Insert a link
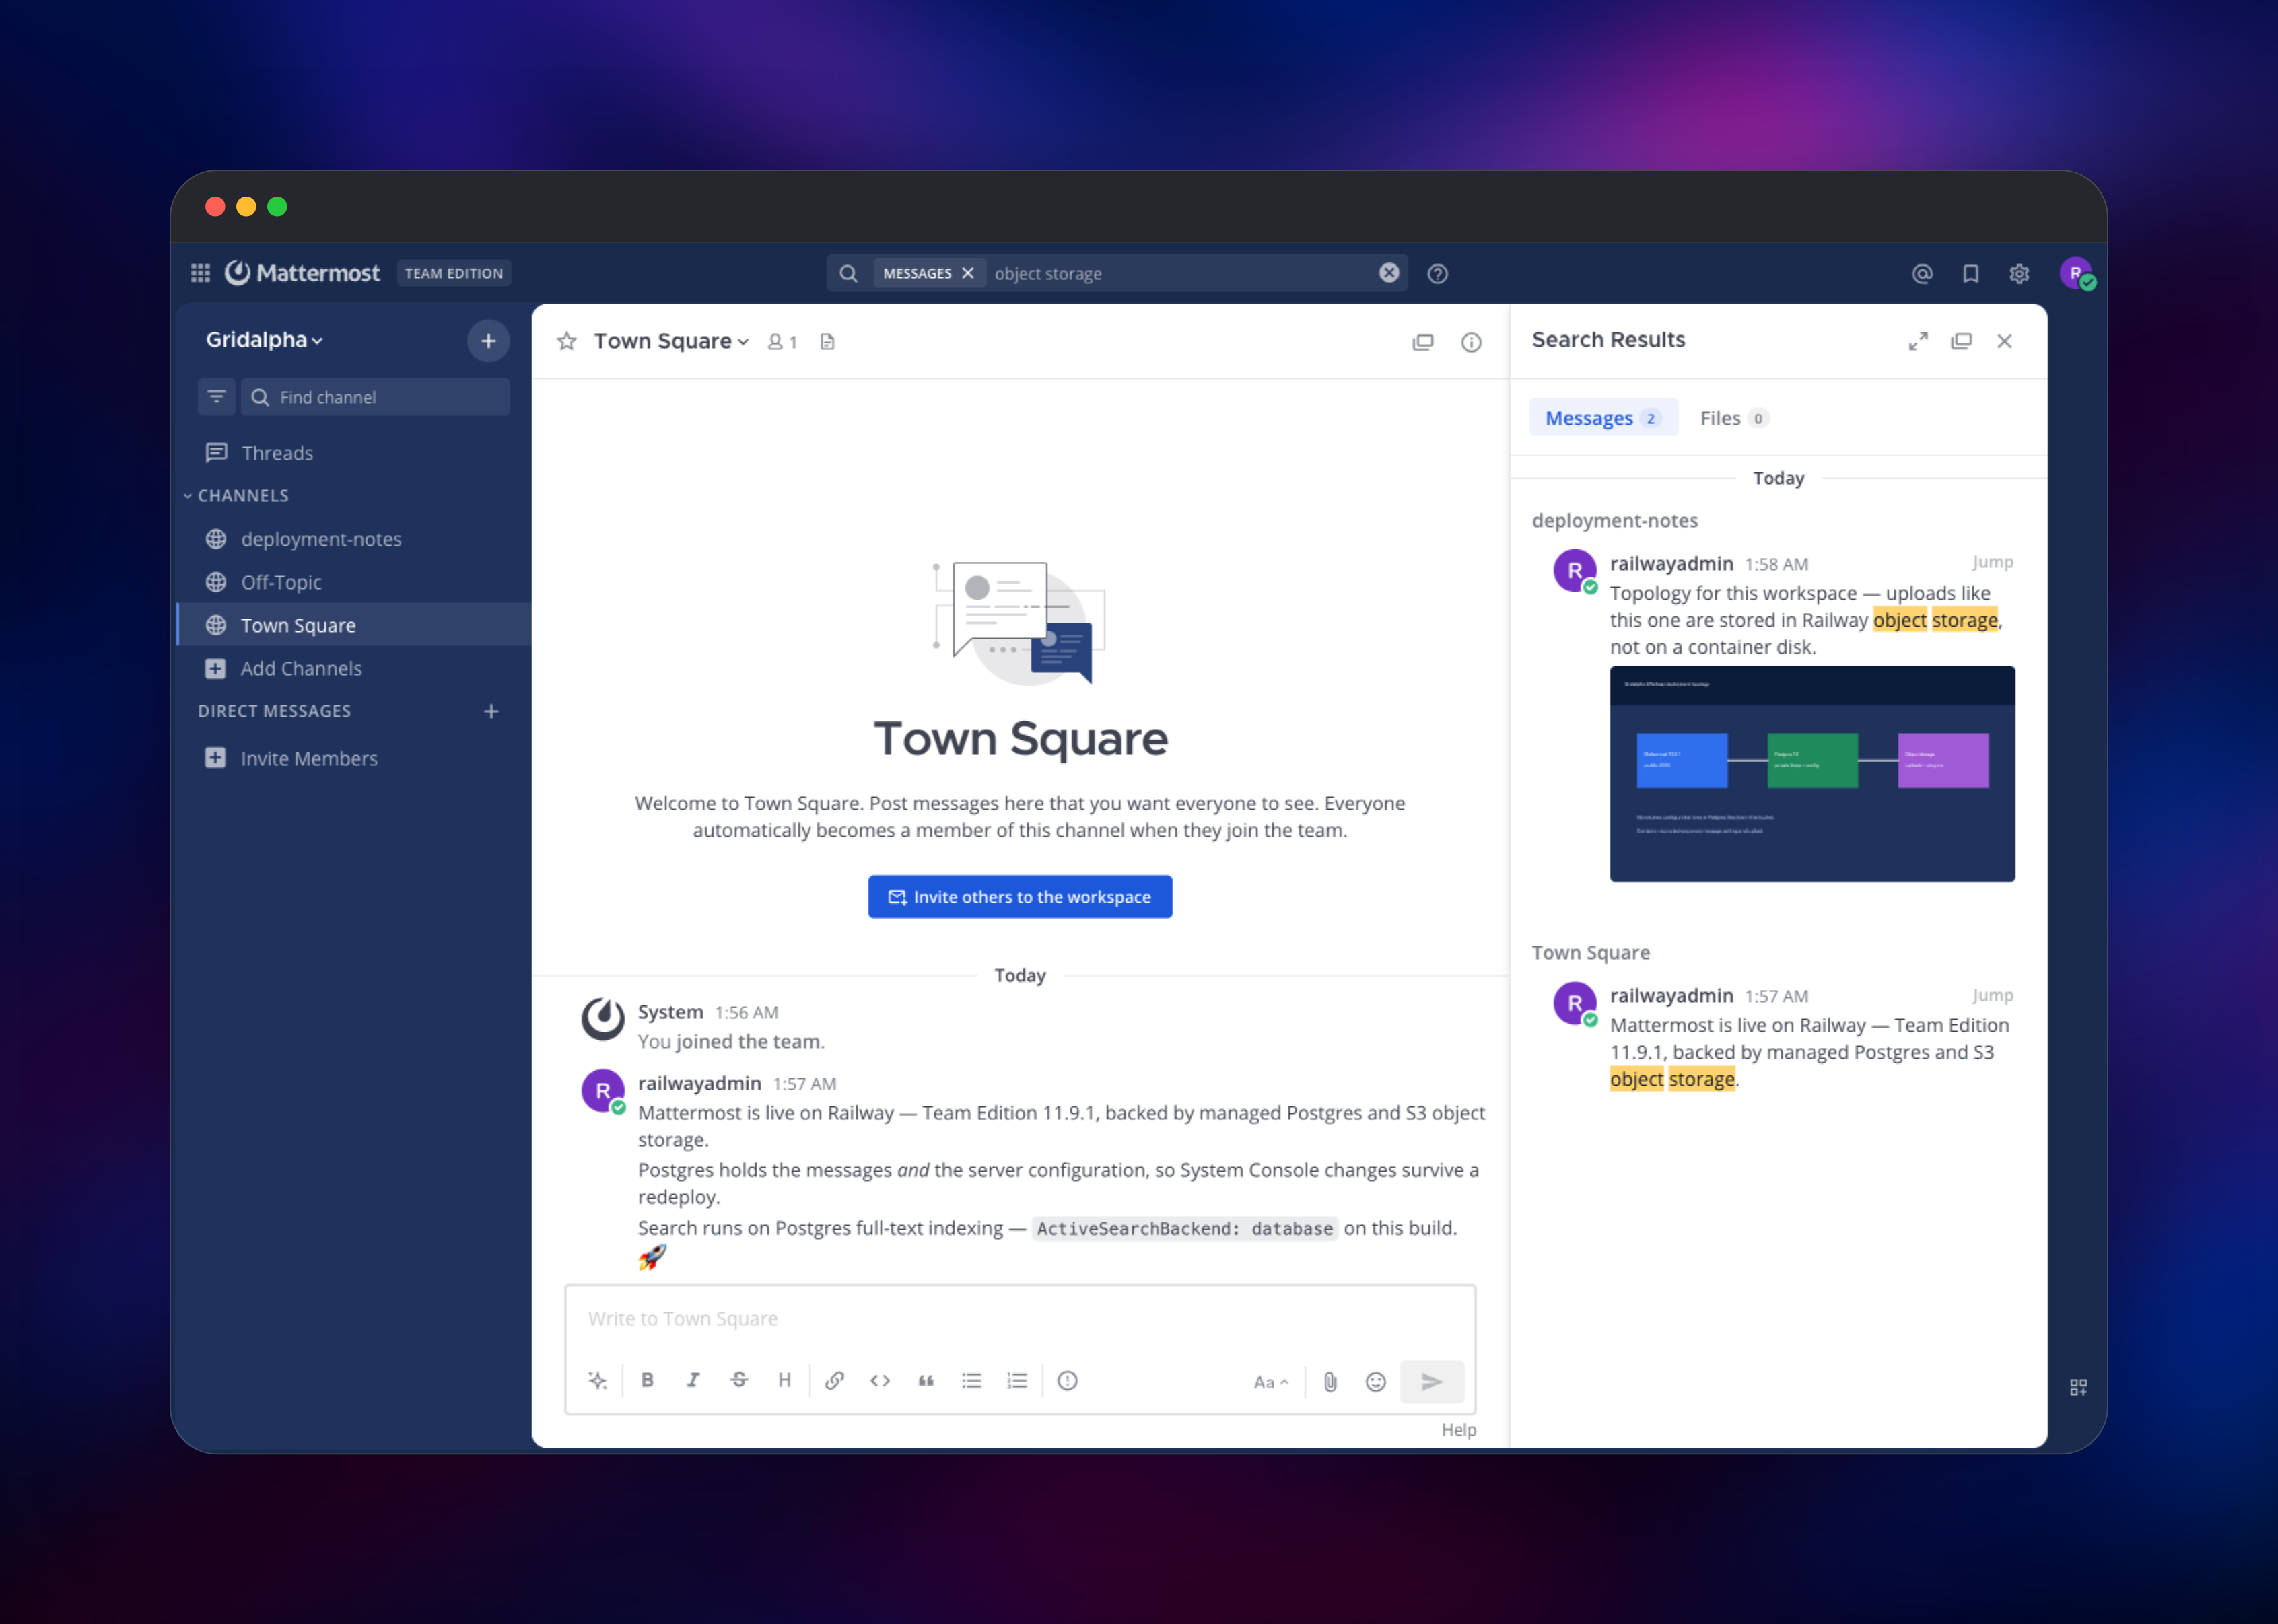 pos(834,1381)
